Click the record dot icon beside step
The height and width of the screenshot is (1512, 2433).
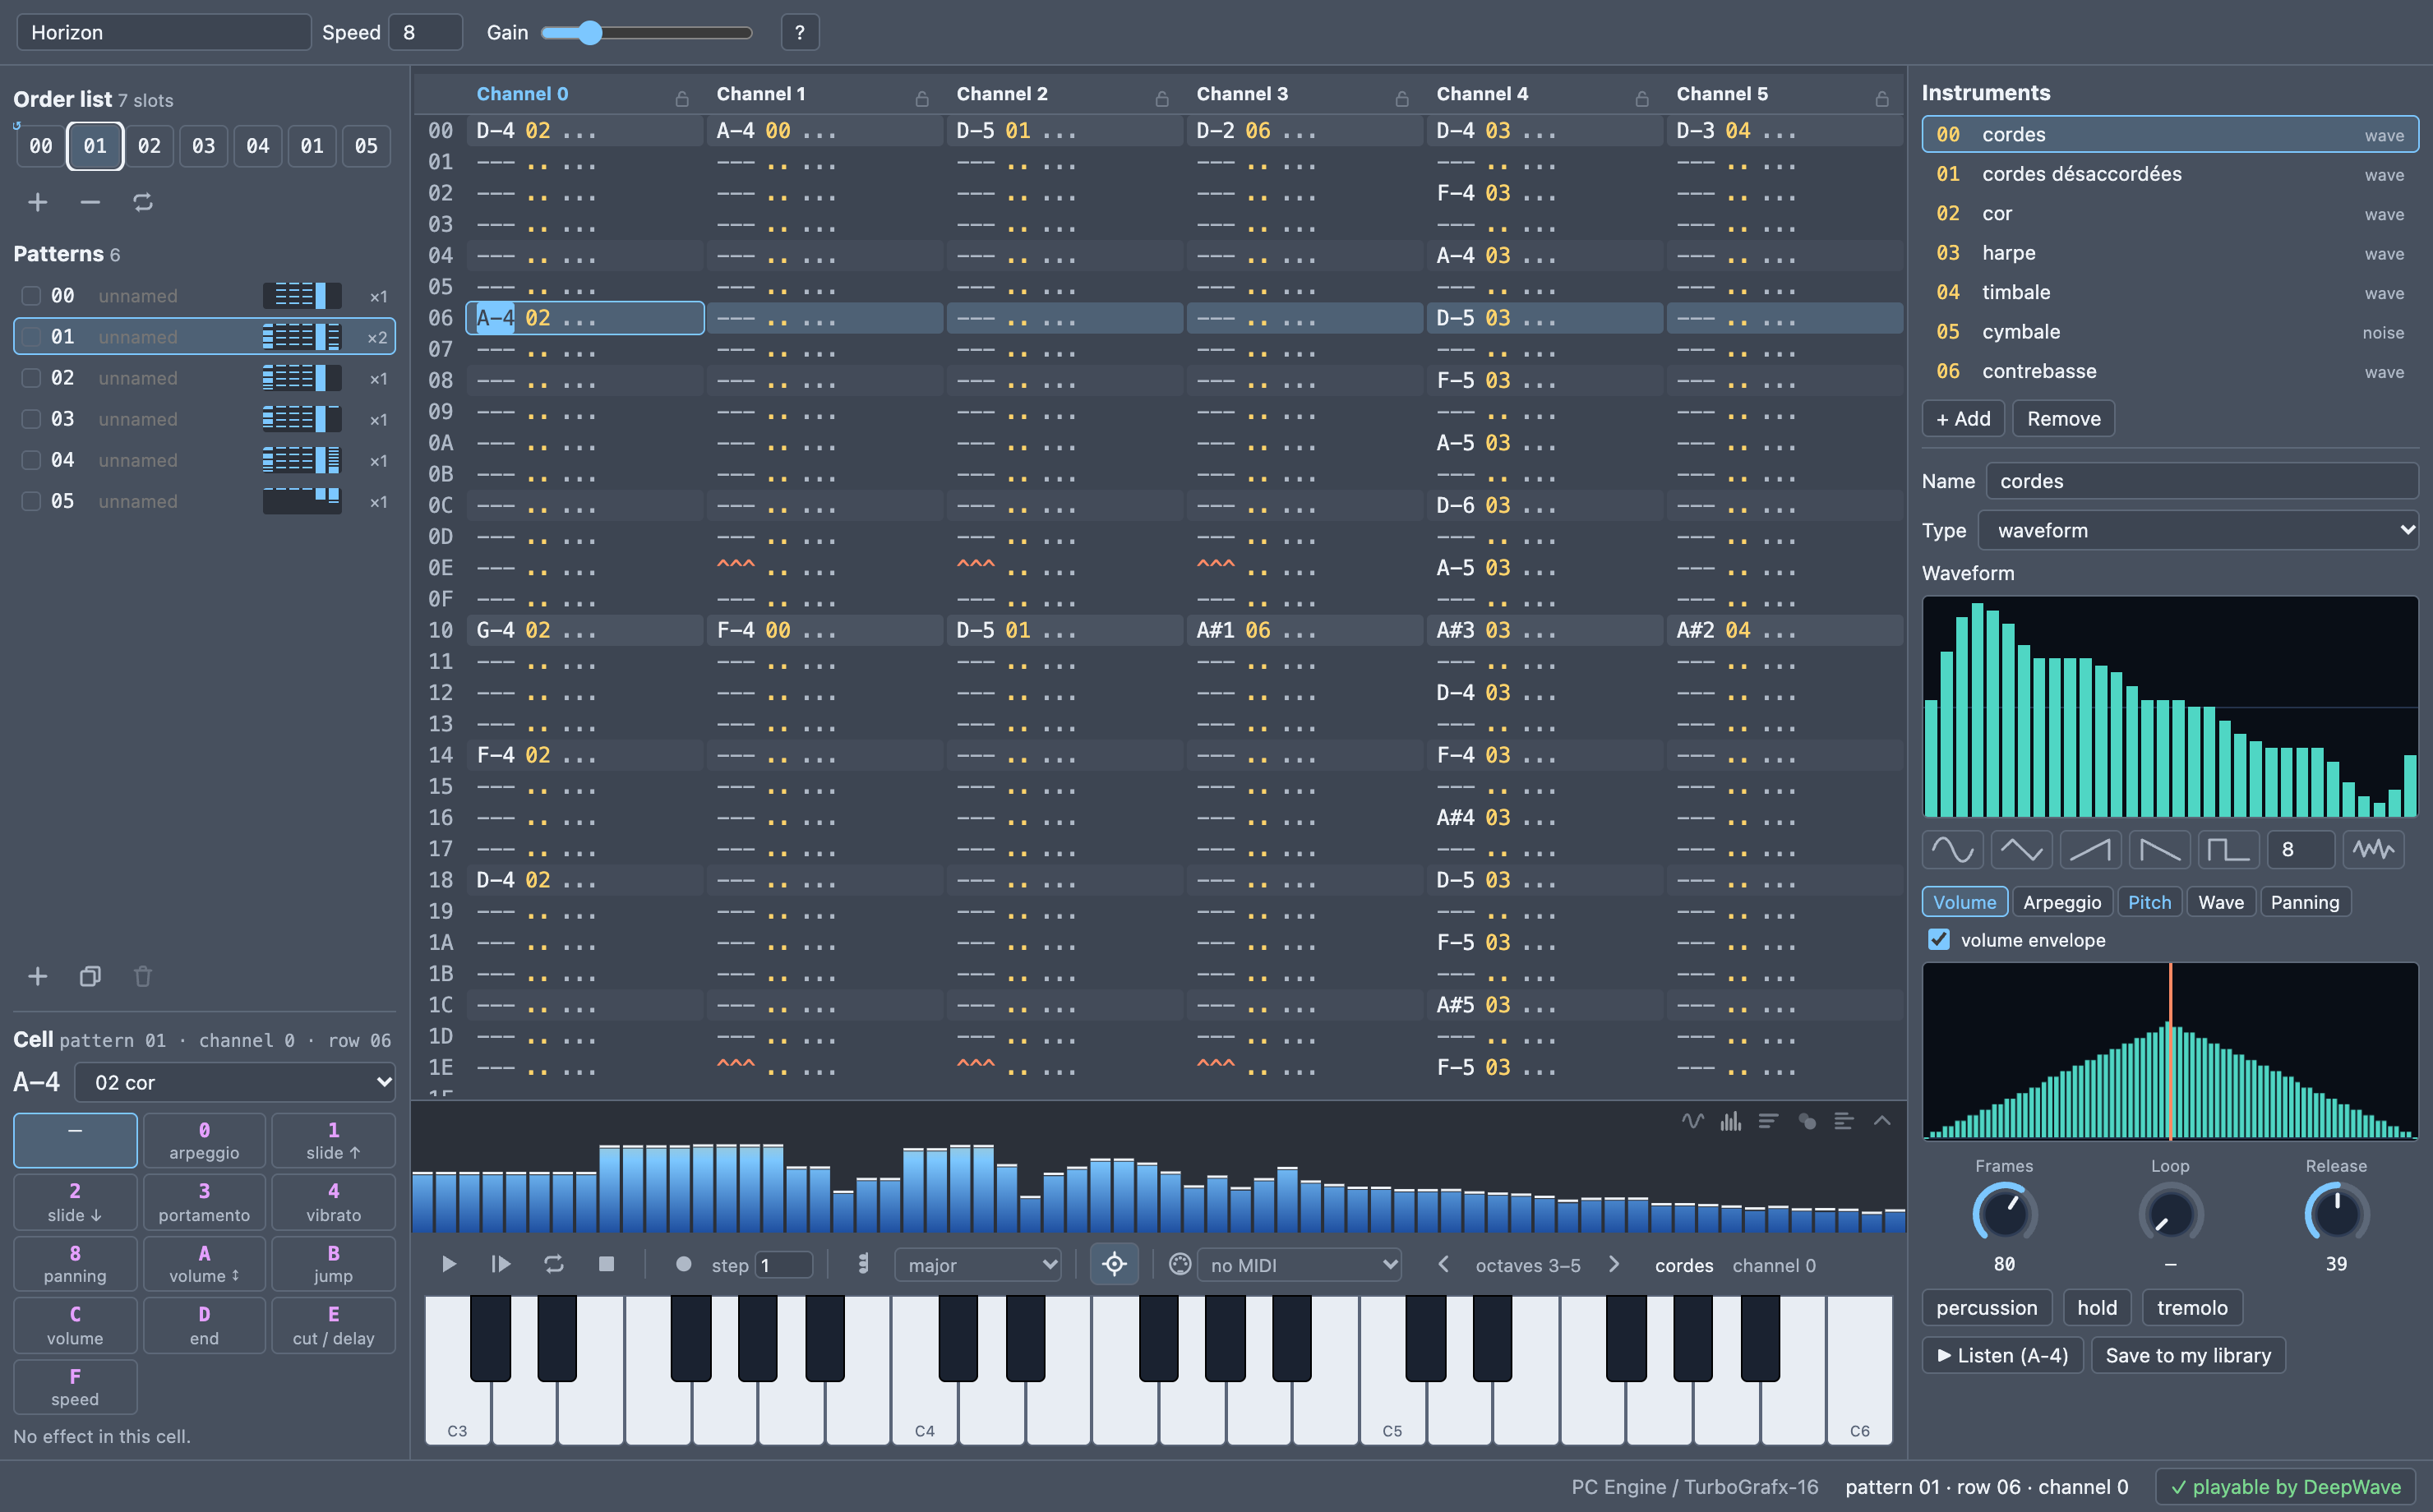684,1264
